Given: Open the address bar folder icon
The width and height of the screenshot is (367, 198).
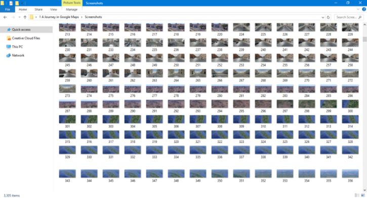Looking at the screenshot, I should click(31, 17).
